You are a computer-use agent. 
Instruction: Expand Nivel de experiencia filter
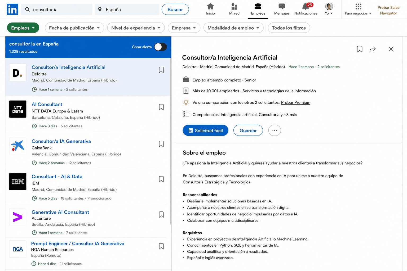click(136, 28)
